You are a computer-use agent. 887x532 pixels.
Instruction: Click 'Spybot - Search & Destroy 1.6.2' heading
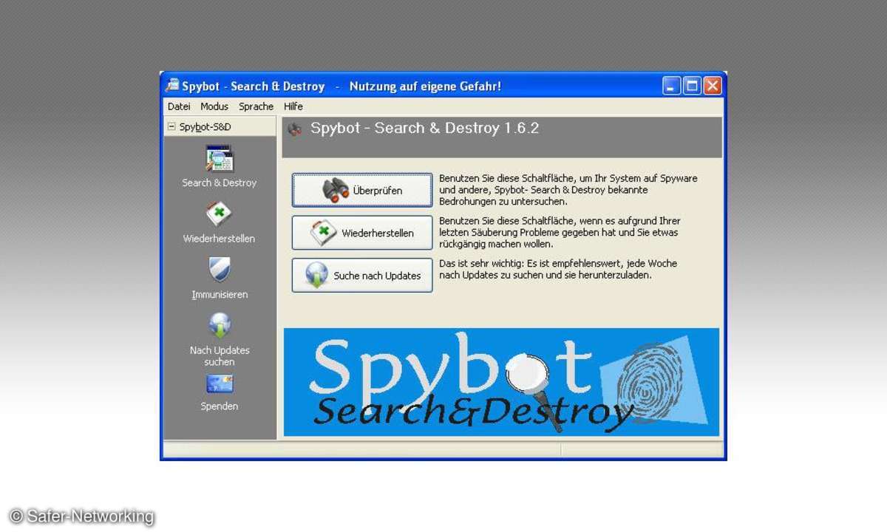pyautogui.click(x=424, y=128)
